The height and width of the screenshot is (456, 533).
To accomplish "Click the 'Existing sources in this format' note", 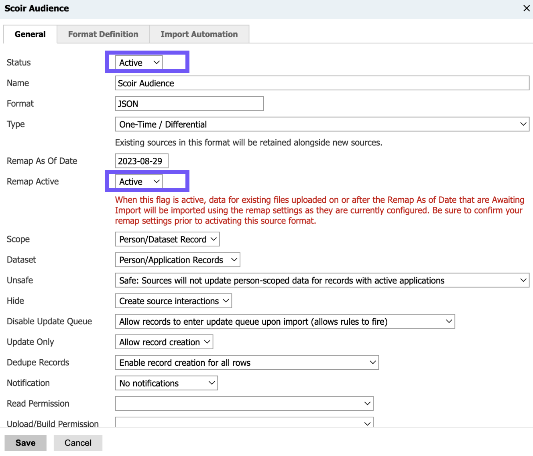I will pyautogui.click(x=248, y=142).
